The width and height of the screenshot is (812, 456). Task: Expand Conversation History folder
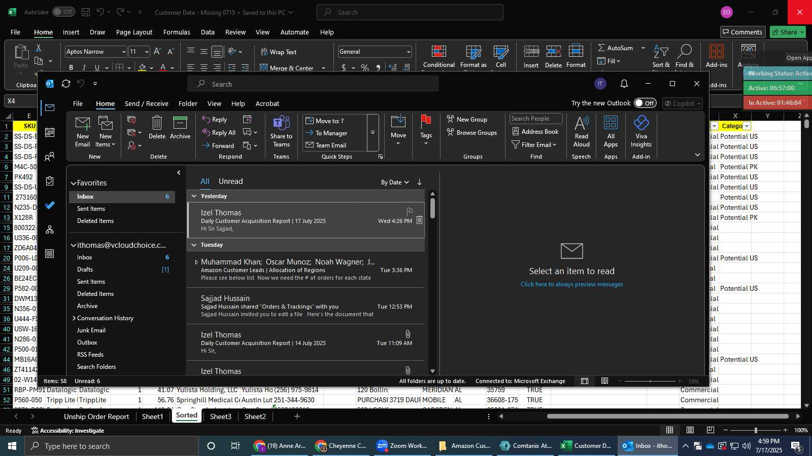coord(74,318)
